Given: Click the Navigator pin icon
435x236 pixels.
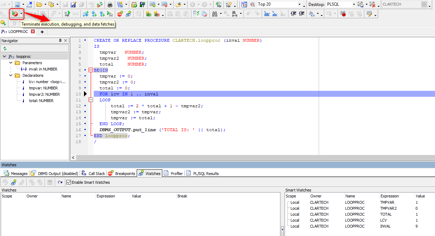Looking at the screenshot, I should (60, 41).
